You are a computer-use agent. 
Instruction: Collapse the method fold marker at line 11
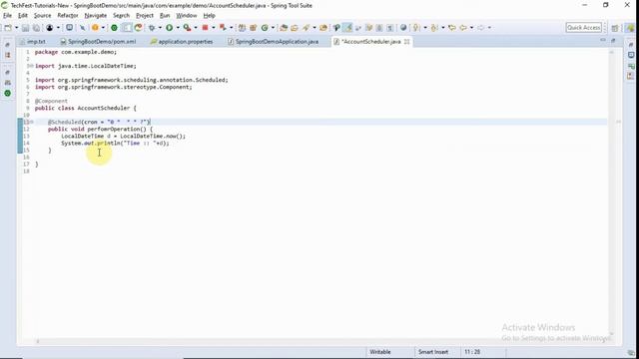click(32, 122)
